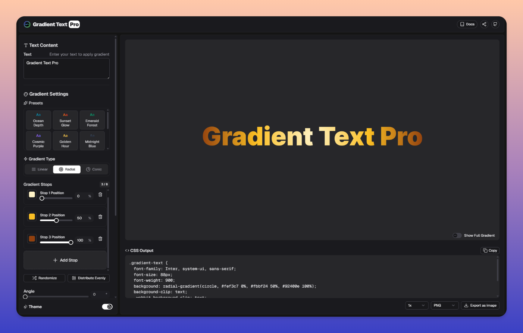Open the Stop 2 yellow color swatch
523x333 pixels.
[x=32, y=217]
